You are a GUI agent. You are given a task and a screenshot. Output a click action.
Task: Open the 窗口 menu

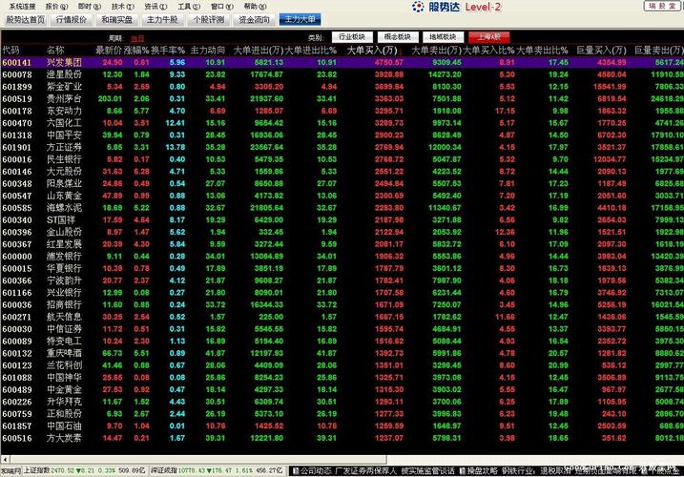coord(222,7)
